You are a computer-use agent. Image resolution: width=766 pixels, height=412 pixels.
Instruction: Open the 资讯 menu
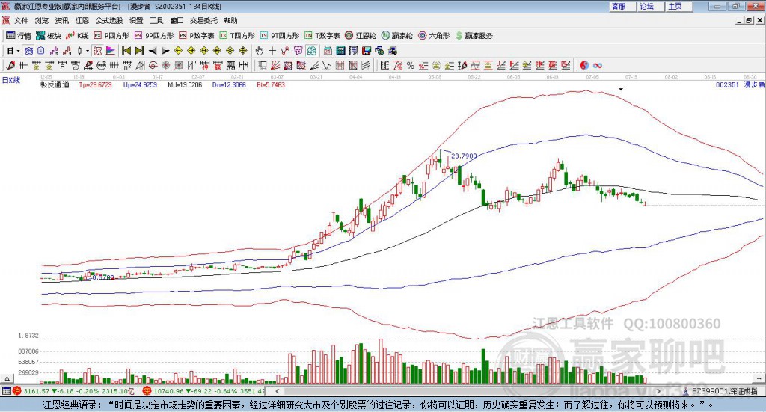point(62,20)
